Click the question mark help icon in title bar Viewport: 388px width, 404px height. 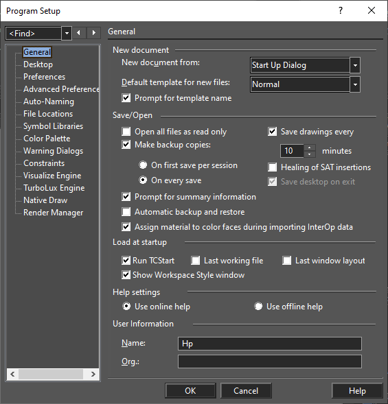341,10
